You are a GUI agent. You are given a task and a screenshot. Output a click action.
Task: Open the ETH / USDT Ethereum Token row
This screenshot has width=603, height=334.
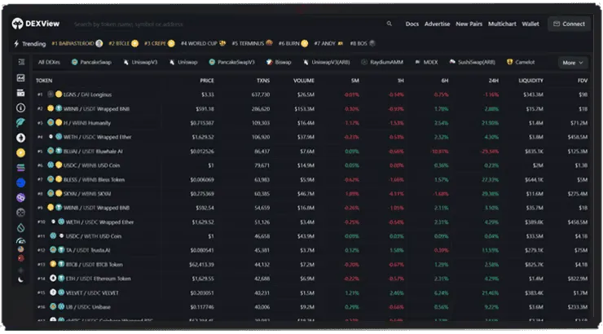312,279
